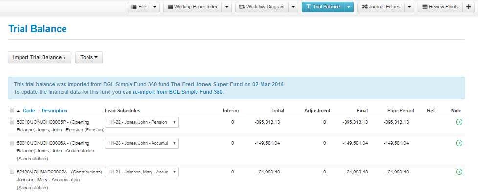
Task: Open the Tools dropdown menu
Action: pyautogui.click(x=89, y=57)
